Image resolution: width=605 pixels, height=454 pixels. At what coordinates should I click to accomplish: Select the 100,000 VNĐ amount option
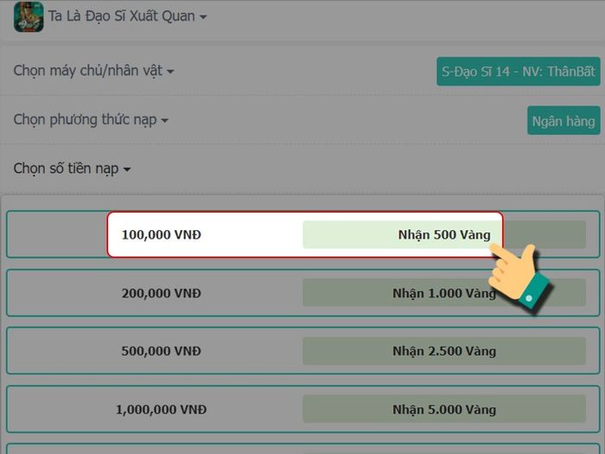click(x=302, y=234)
